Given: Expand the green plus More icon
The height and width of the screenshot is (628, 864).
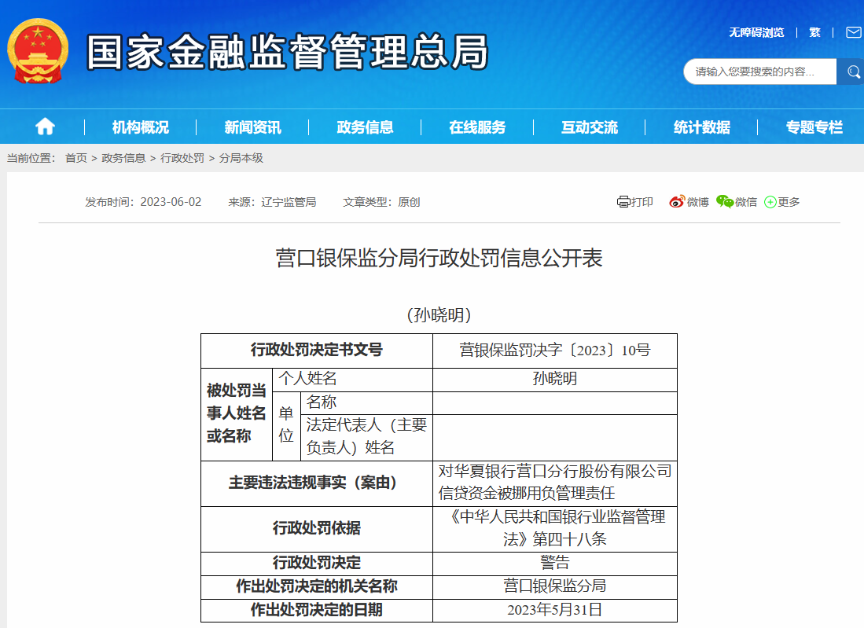Looking at the screenshot, I should pyautogui.click(x=770, y=202).
